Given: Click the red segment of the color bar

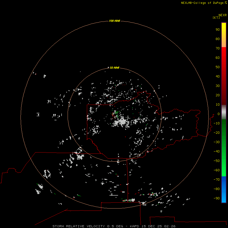Looking at the screenshot, I should click(x=224, y=76).
